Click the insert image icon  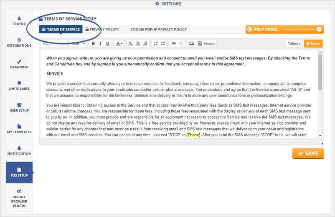coord(191,44)
